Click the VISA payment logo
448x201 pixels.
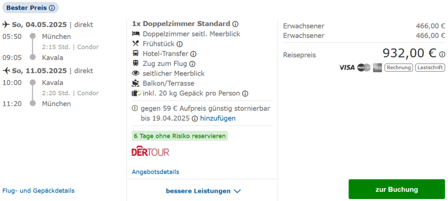[347, 68]
